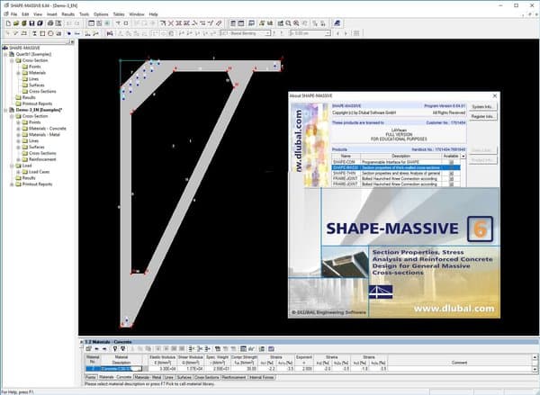Click the System Info button

coord(482,107)
